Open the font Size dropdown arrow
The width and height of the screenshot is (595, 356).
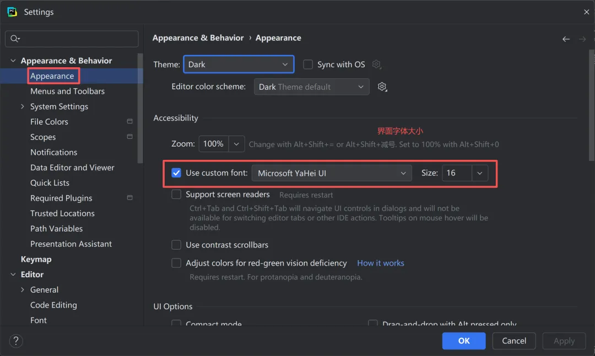(480, 173)
